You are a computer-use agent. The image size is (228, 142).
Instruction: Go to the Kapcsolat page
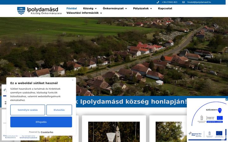tap(165, 9)
